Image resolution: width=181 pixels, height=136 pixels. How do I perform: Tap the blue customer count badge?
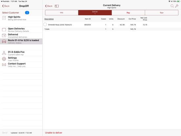(27, 12)
